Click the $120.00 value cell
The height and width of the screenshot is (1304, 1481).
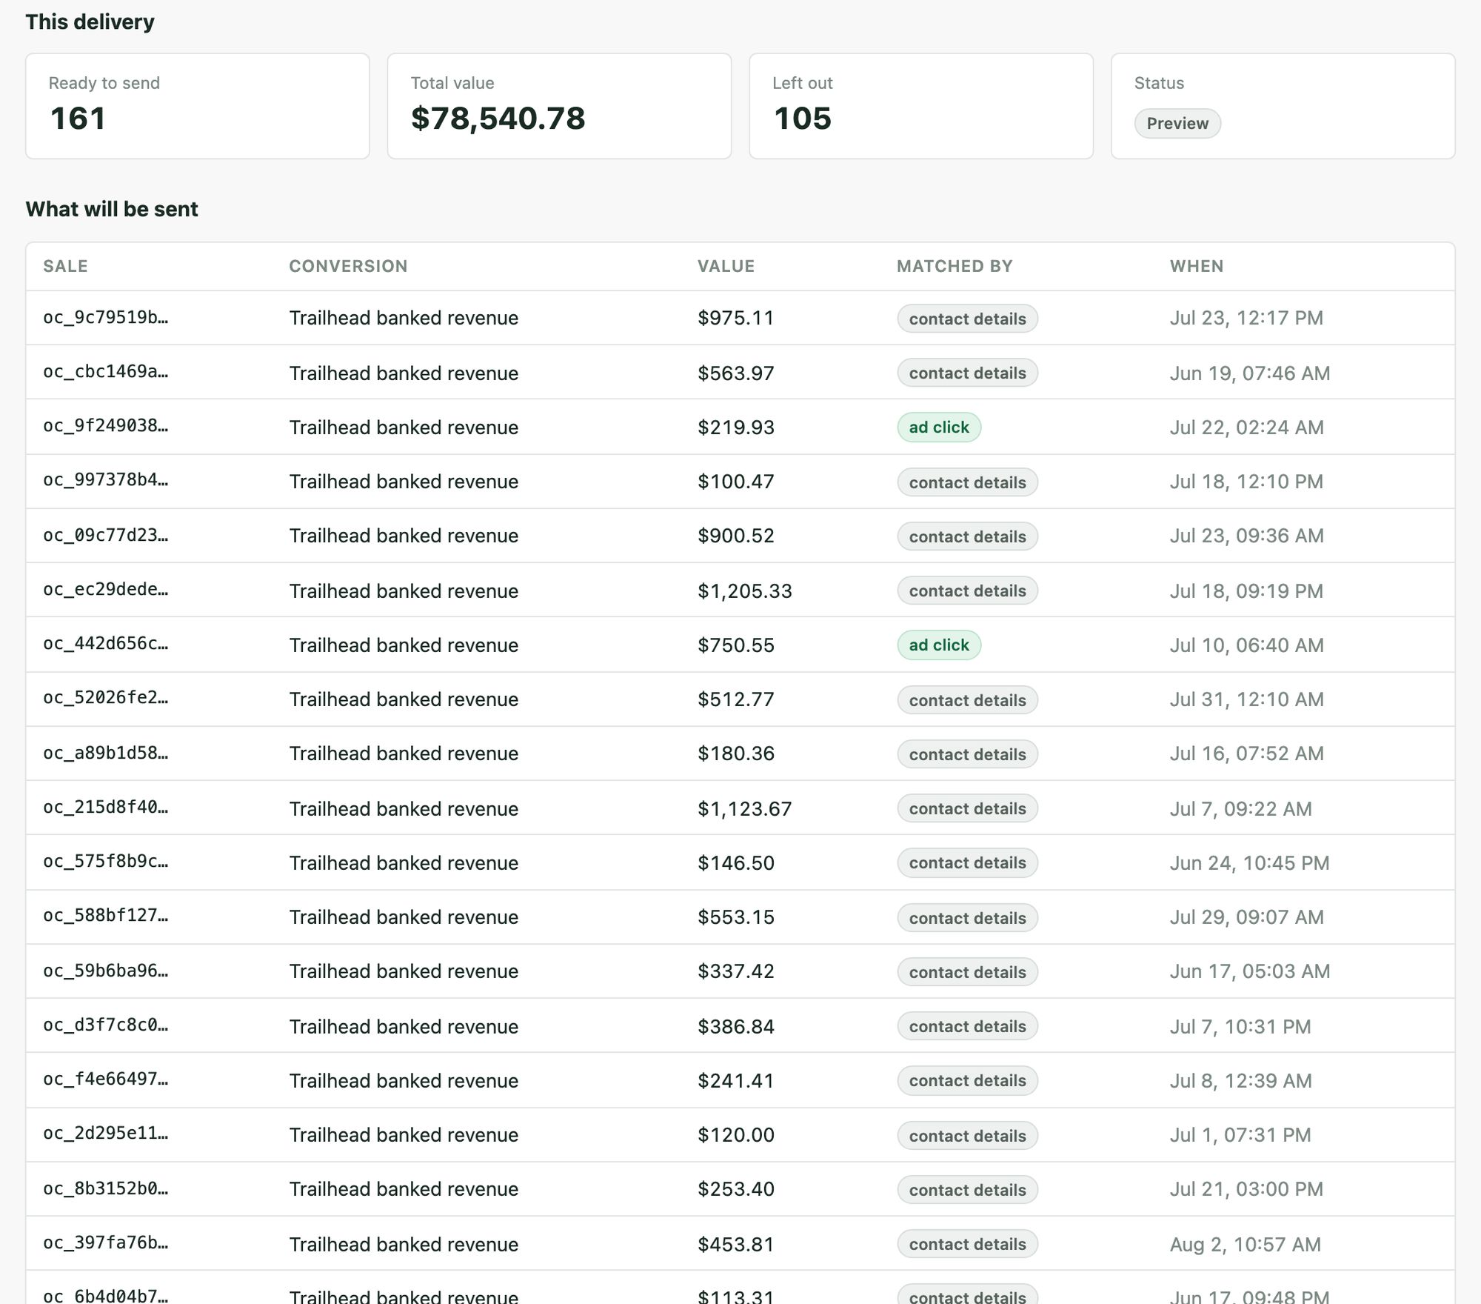(735, 1135)
